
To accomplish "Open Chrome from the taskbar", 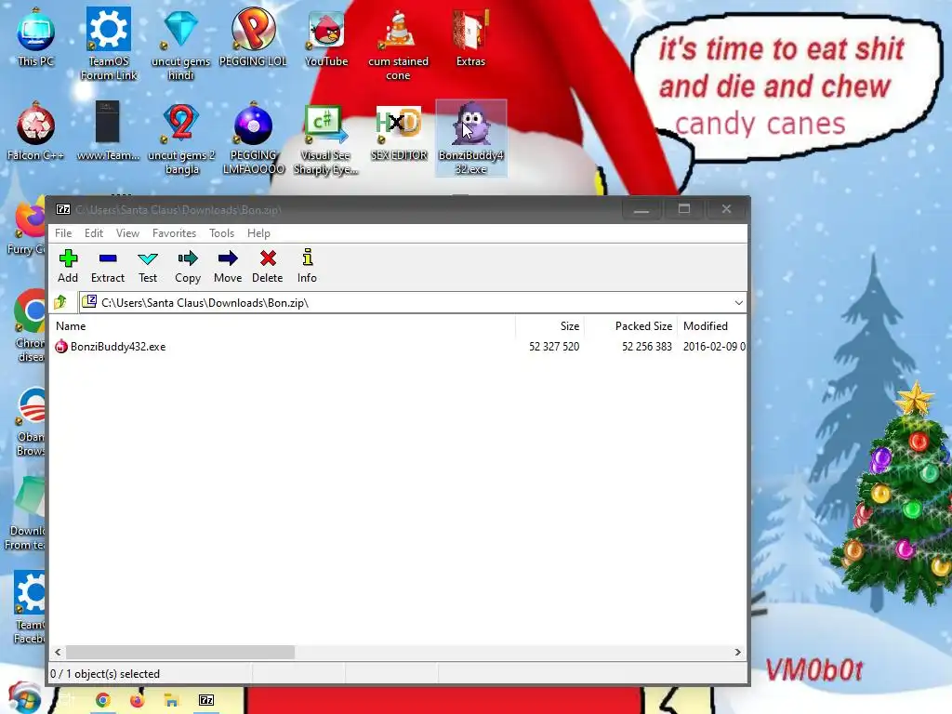I will [102, 700].
